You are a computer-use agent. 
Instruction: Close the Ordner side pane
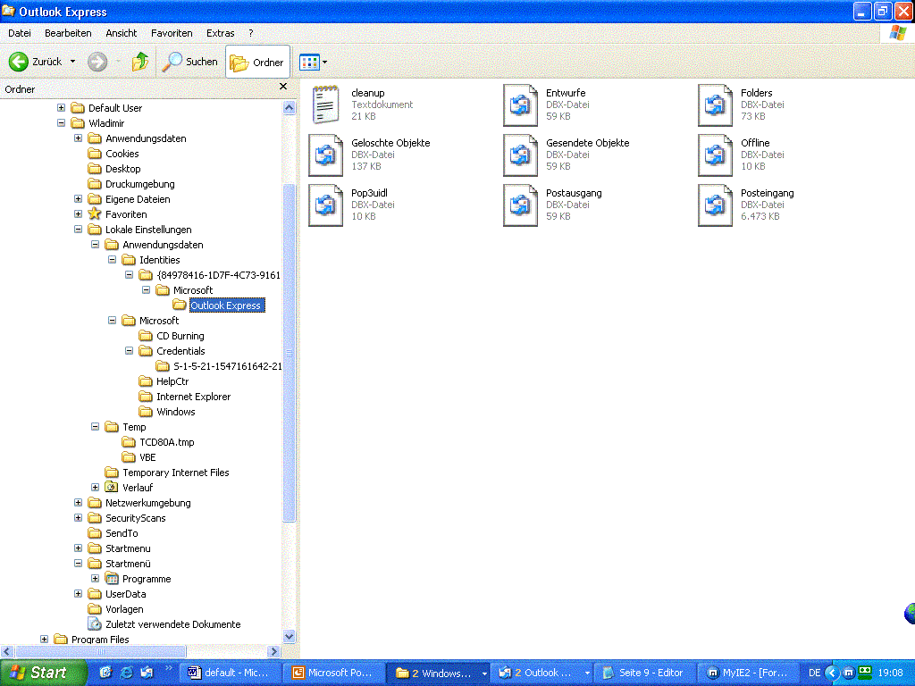point(283,87)
